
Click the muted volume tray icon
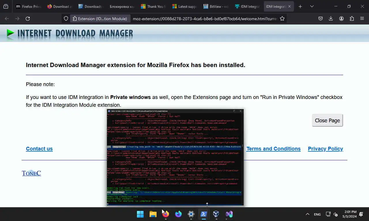coord(335,214)
